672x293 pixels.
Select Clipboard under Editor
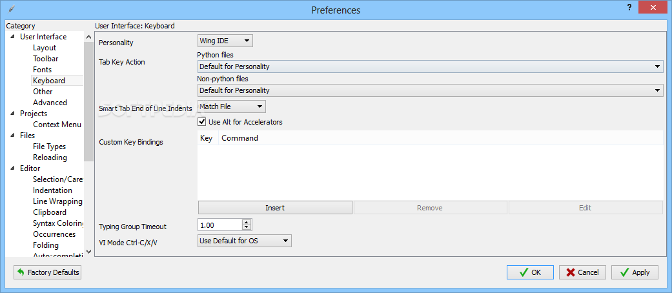[49, 212]
